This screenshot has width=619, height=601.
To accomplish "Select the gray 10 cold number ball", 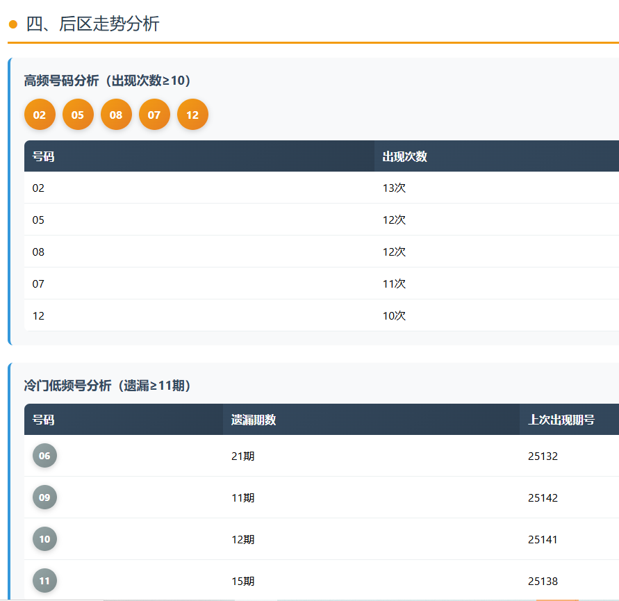I will pos(44,539).
